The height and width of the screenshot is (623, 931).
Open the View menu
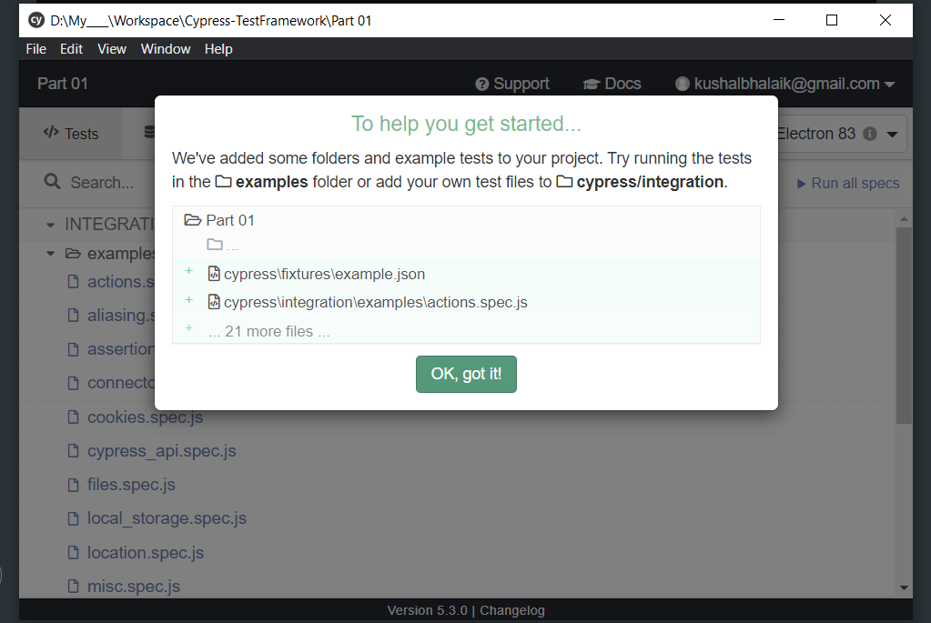(112, 49)
